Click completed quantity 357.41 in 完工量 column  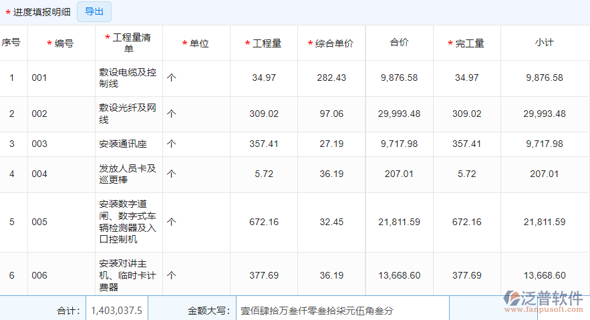(466, 144)
